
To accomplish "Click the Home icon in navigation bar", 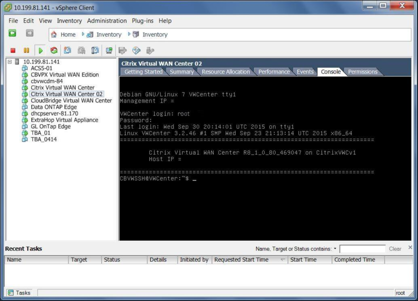I will tap(54, 34).
